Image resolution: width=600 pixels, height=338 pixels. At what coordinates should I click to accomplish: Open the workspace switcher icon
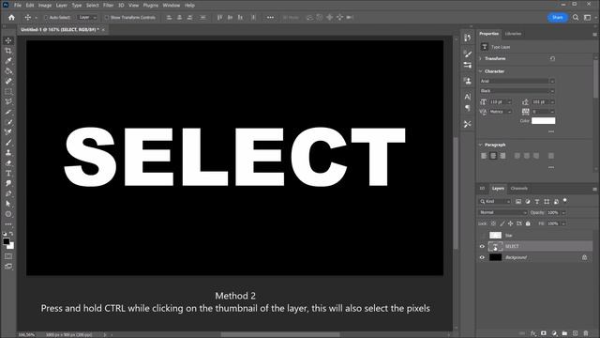tap(588, 17)
